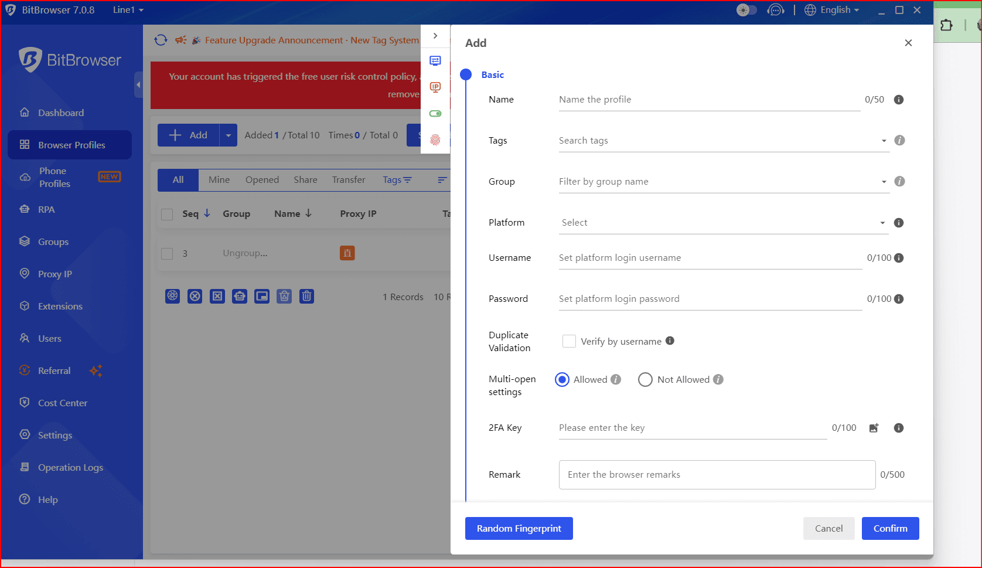Click the refresh icon beside announcement
This screenshot has width=982, height=568.
161,40
